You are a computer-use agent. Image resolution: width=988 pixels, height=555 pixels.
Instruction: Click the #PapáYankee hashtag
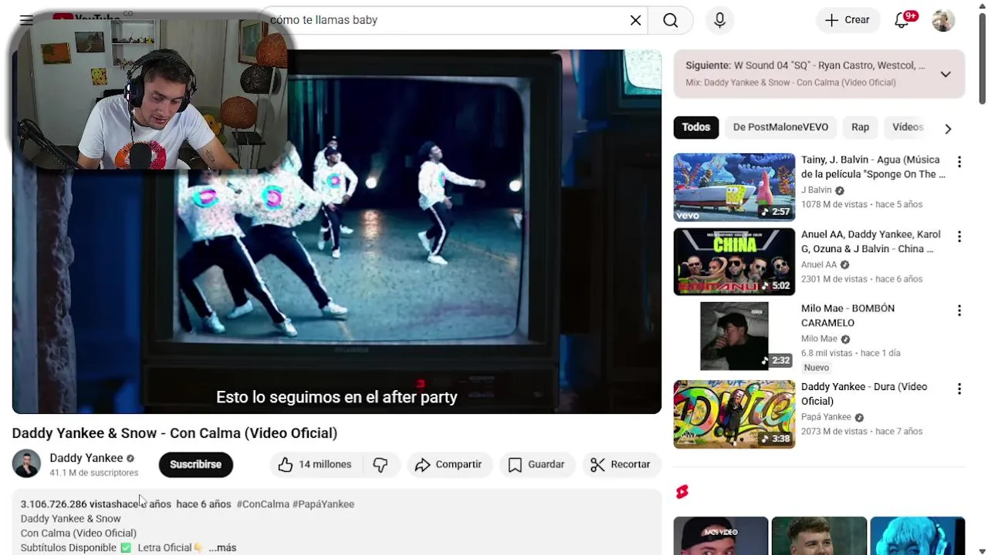(323, 504)
